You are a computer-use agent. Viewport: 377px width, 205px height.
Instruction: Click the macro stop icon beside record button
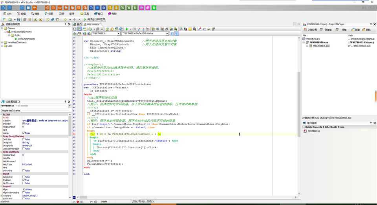[82, 201]
